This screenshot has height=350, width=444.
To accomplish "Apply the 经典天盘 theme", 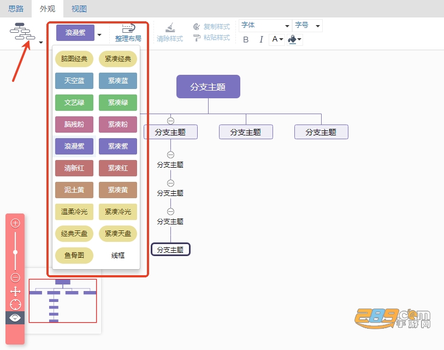I will [x=74, y=234].
